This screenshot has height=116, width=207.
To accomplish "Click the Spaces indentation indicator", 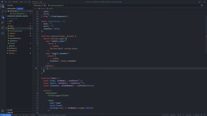I will 173,115.
